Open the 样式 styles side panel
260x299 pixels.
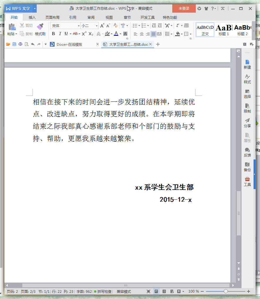247,79
